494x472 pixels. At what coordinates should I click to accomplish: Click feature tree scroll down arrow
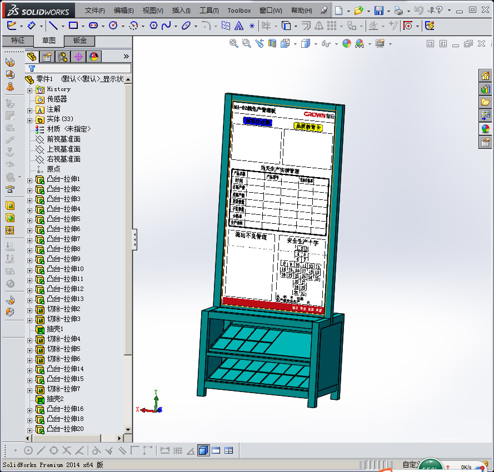click(x=128, y=429)
